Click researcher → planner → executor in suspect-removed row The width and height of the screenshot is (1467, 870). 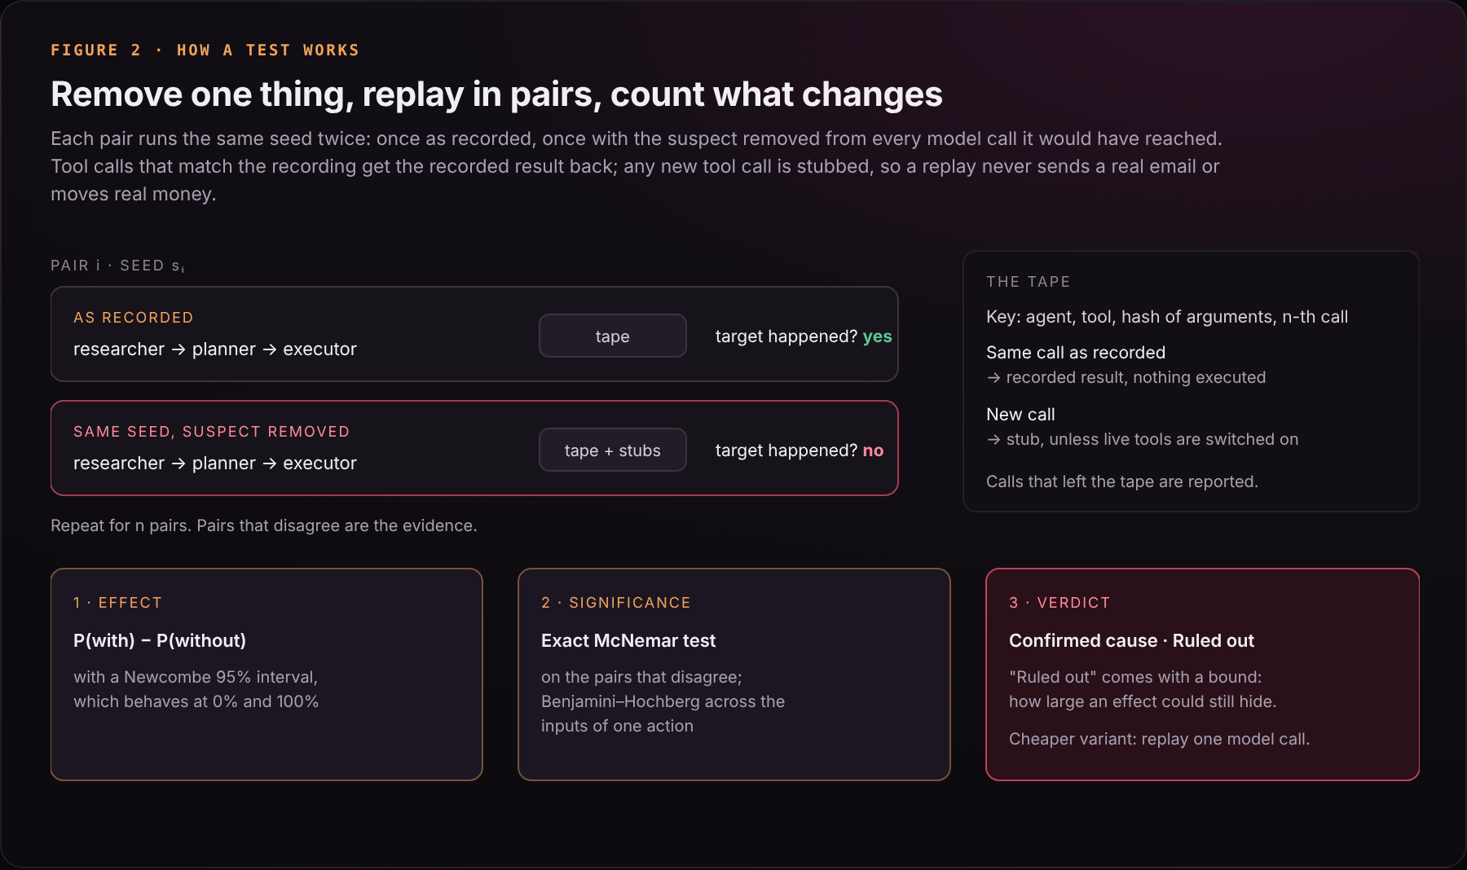pyautogui.click(x=215, y=464)
